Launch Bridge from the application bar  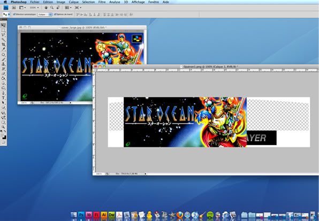14,7
